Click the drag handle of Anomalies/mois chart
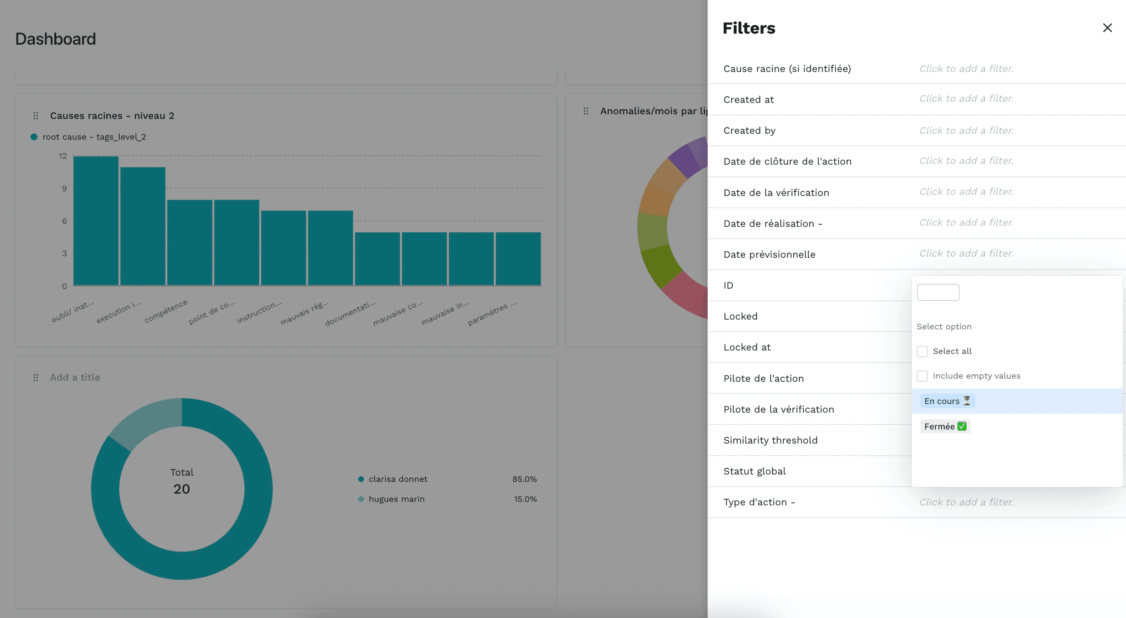 click(586, 111)
